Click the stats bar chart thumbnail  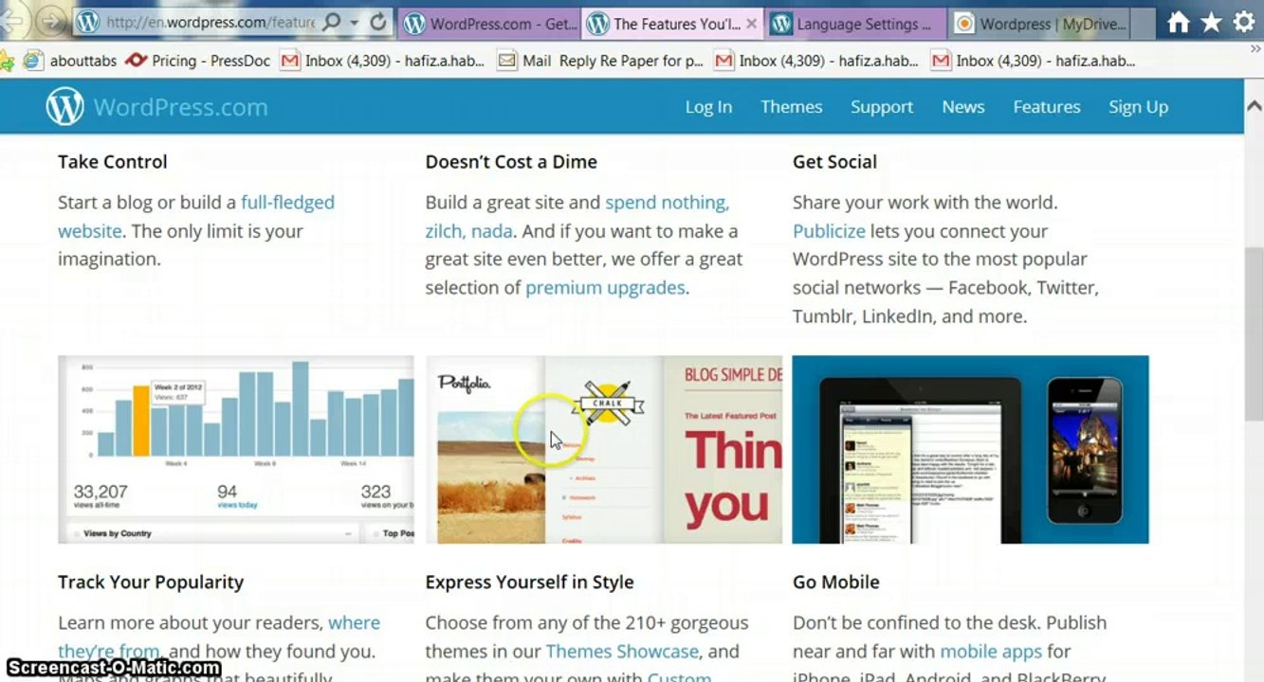click(x=236, y=449)
